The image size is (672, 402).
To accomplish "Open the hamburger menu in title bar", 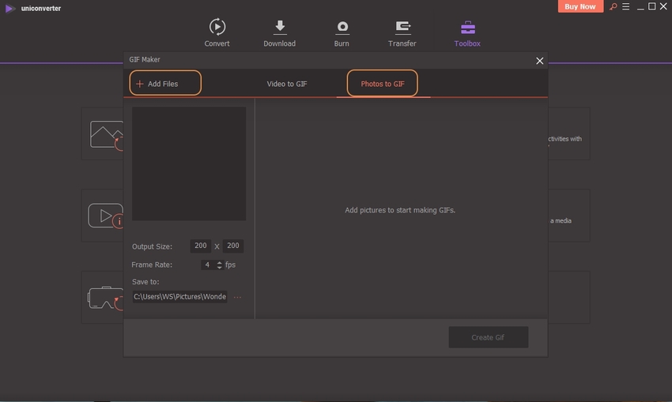I will pyautogui.click(x=626, y=7).
